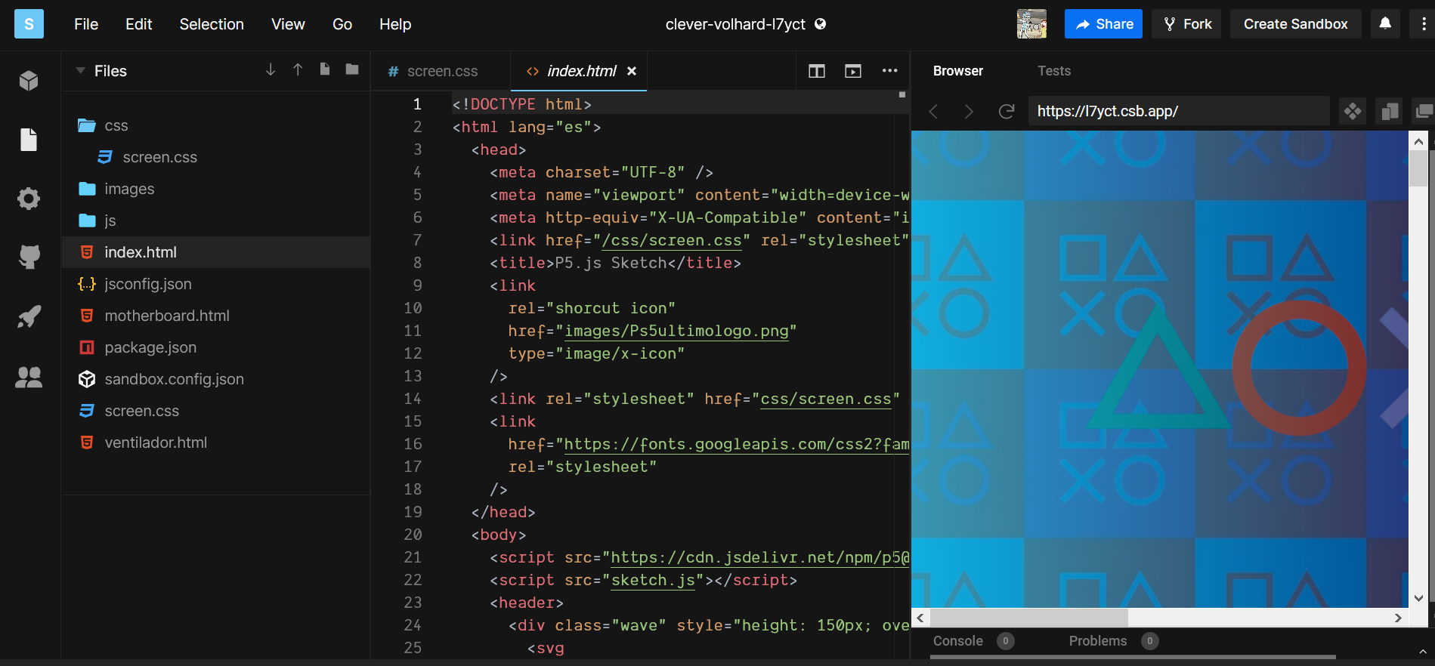Open the CodeSandbox logo home icon
Screen dimensions: 1435x666
point(29,24)
